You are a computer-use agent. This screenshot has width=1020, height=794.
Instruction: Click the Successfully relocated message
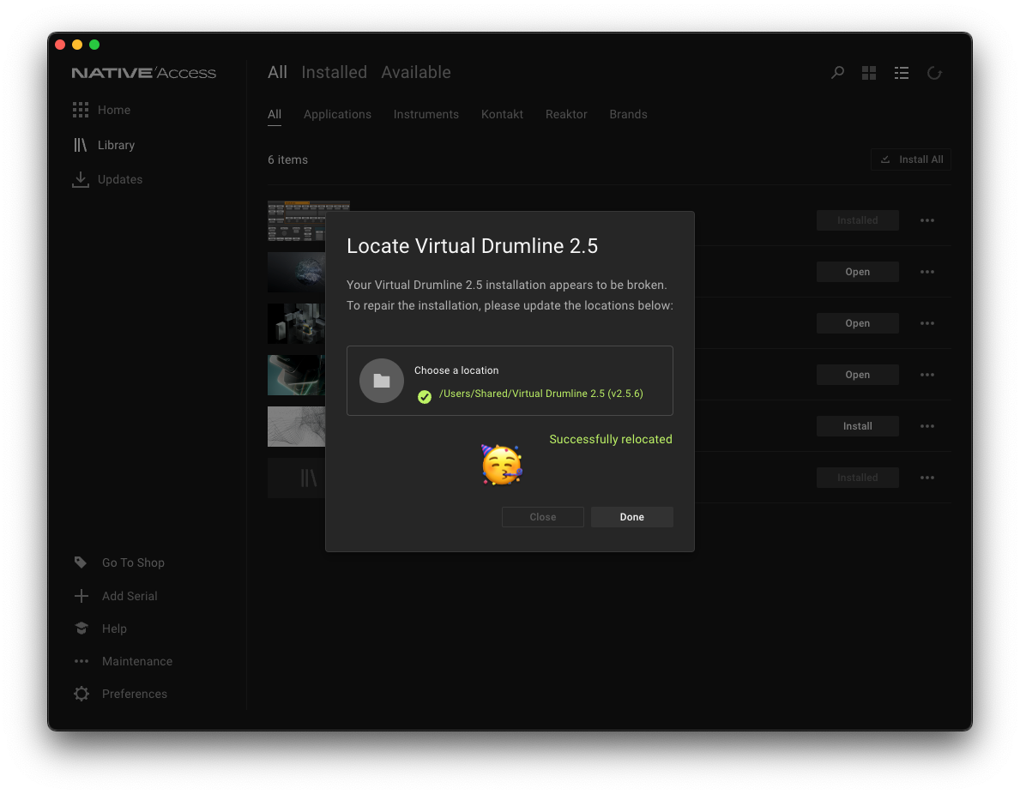[610, 439]
